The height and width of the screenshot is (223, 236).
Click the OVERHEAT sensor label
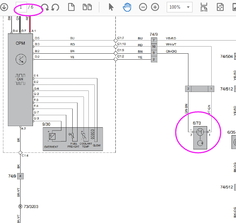(x=51, y=147)
